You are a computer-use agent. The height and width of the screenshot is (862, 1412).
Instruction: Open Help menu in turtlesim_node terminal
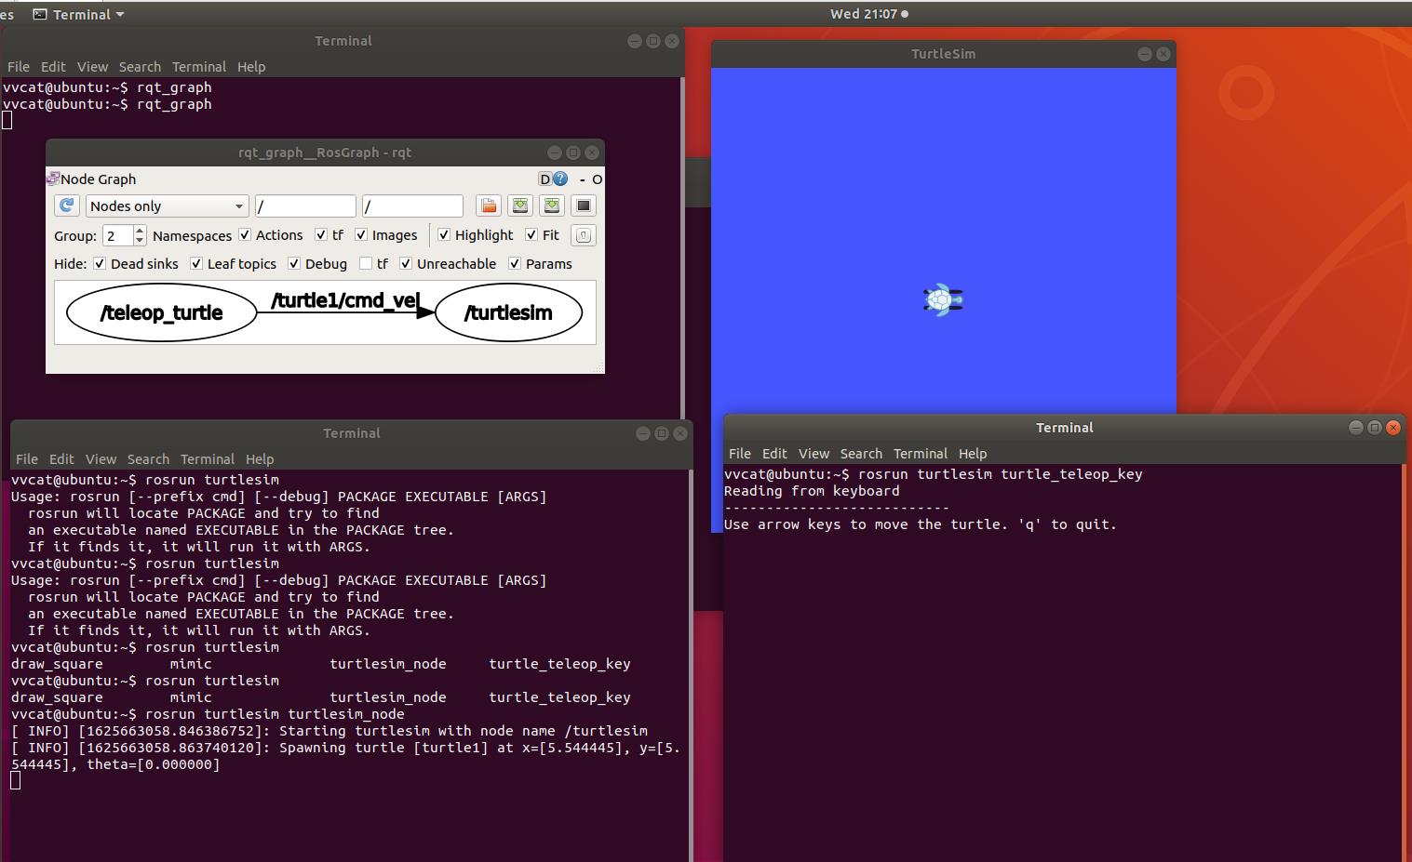point(260,459)
